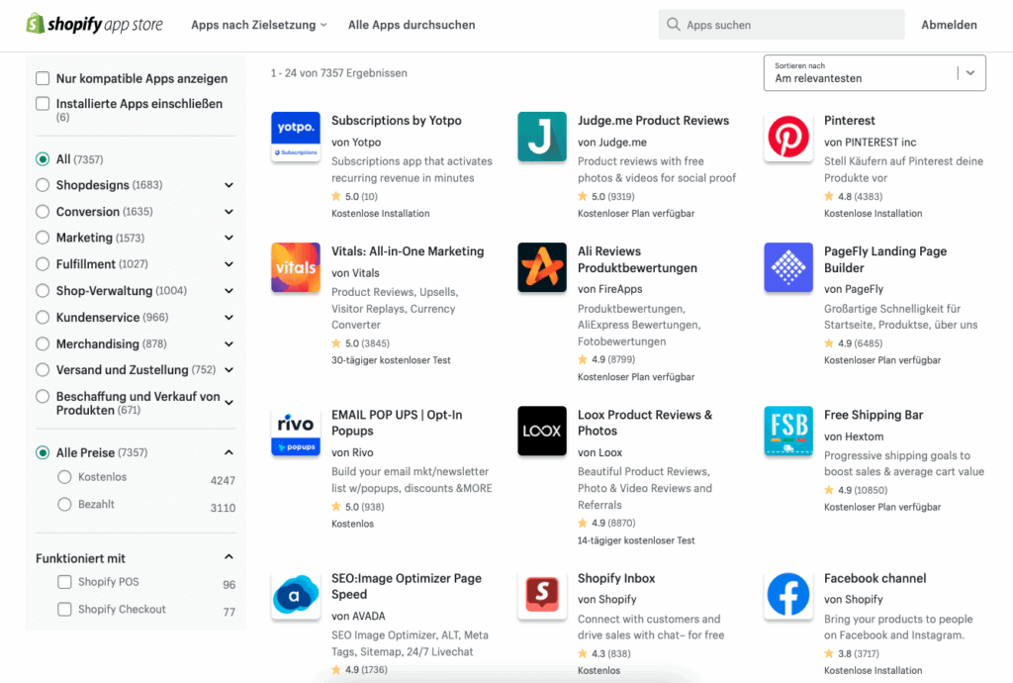Screen dimensions: 1013x683
Task: Expand the Versand und Zustellung chevron
Action: pyautogui.click(x=229, y=369)
